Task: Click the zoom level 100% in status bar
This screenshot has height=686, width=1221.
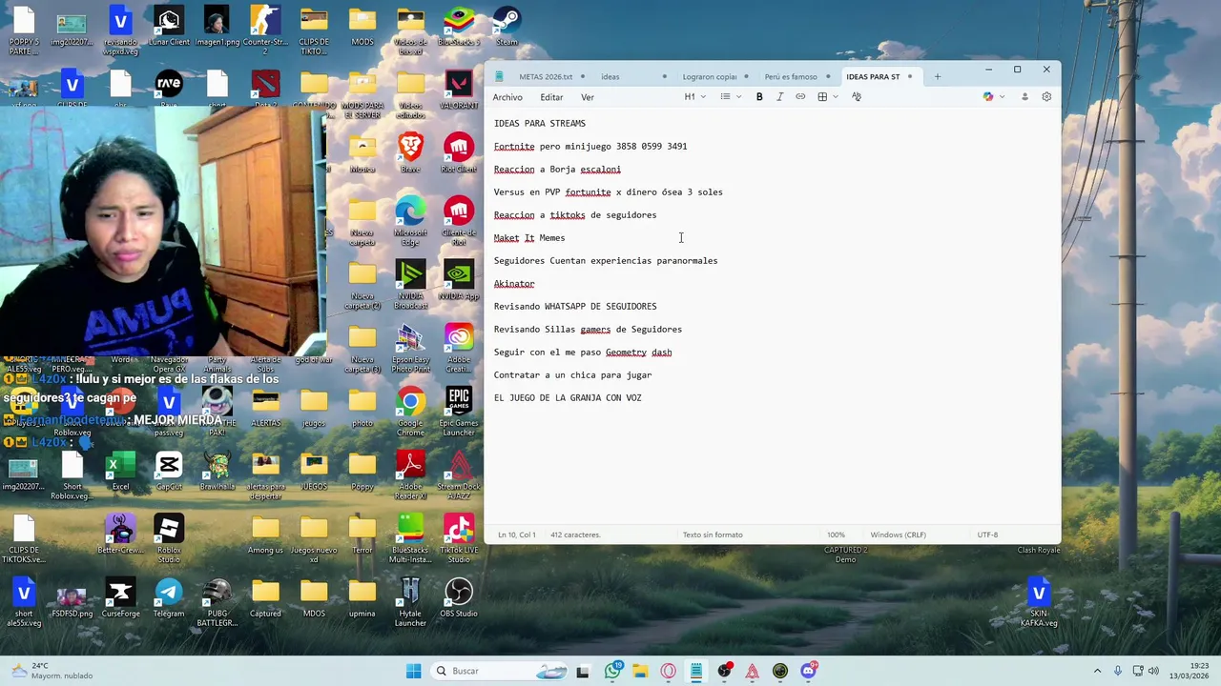Action: pyautogui.click(x=836, y=535)
